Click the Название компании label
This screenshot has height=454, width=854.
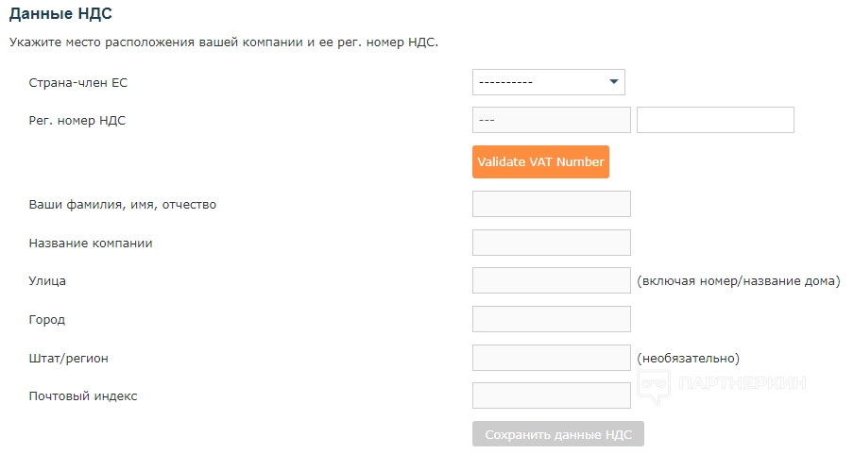(x=91, y=243)
